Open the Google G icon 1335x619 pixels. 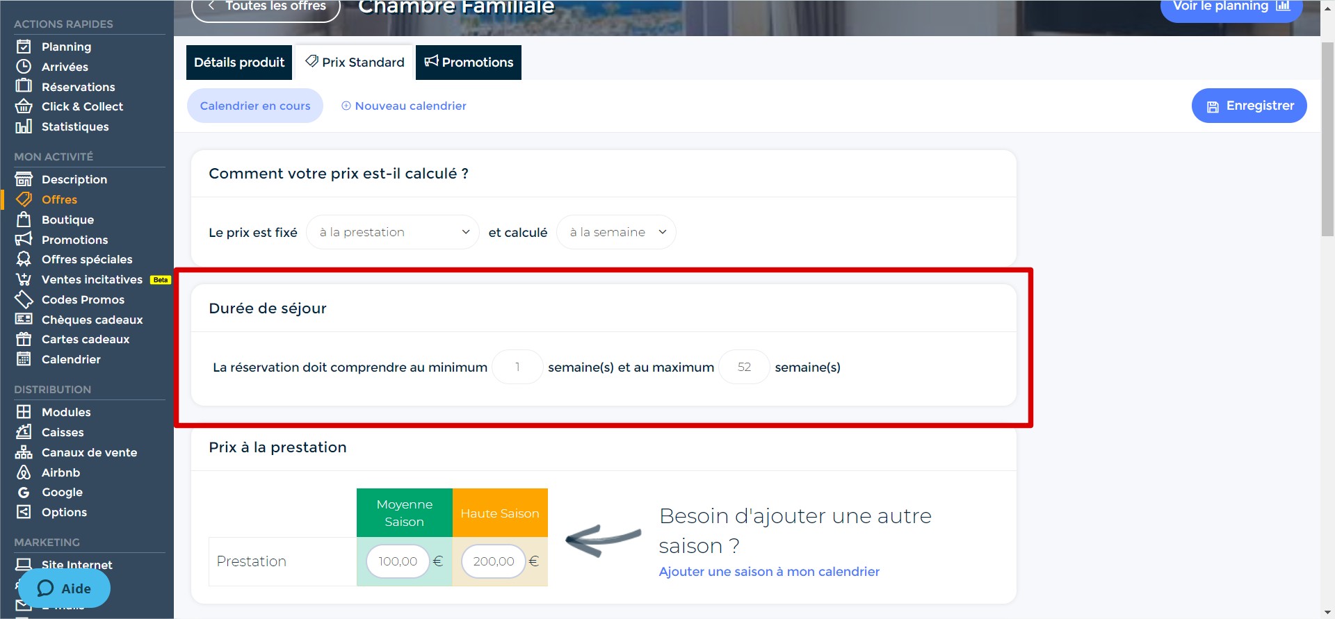pyautogui.click(x=24, y=492)
